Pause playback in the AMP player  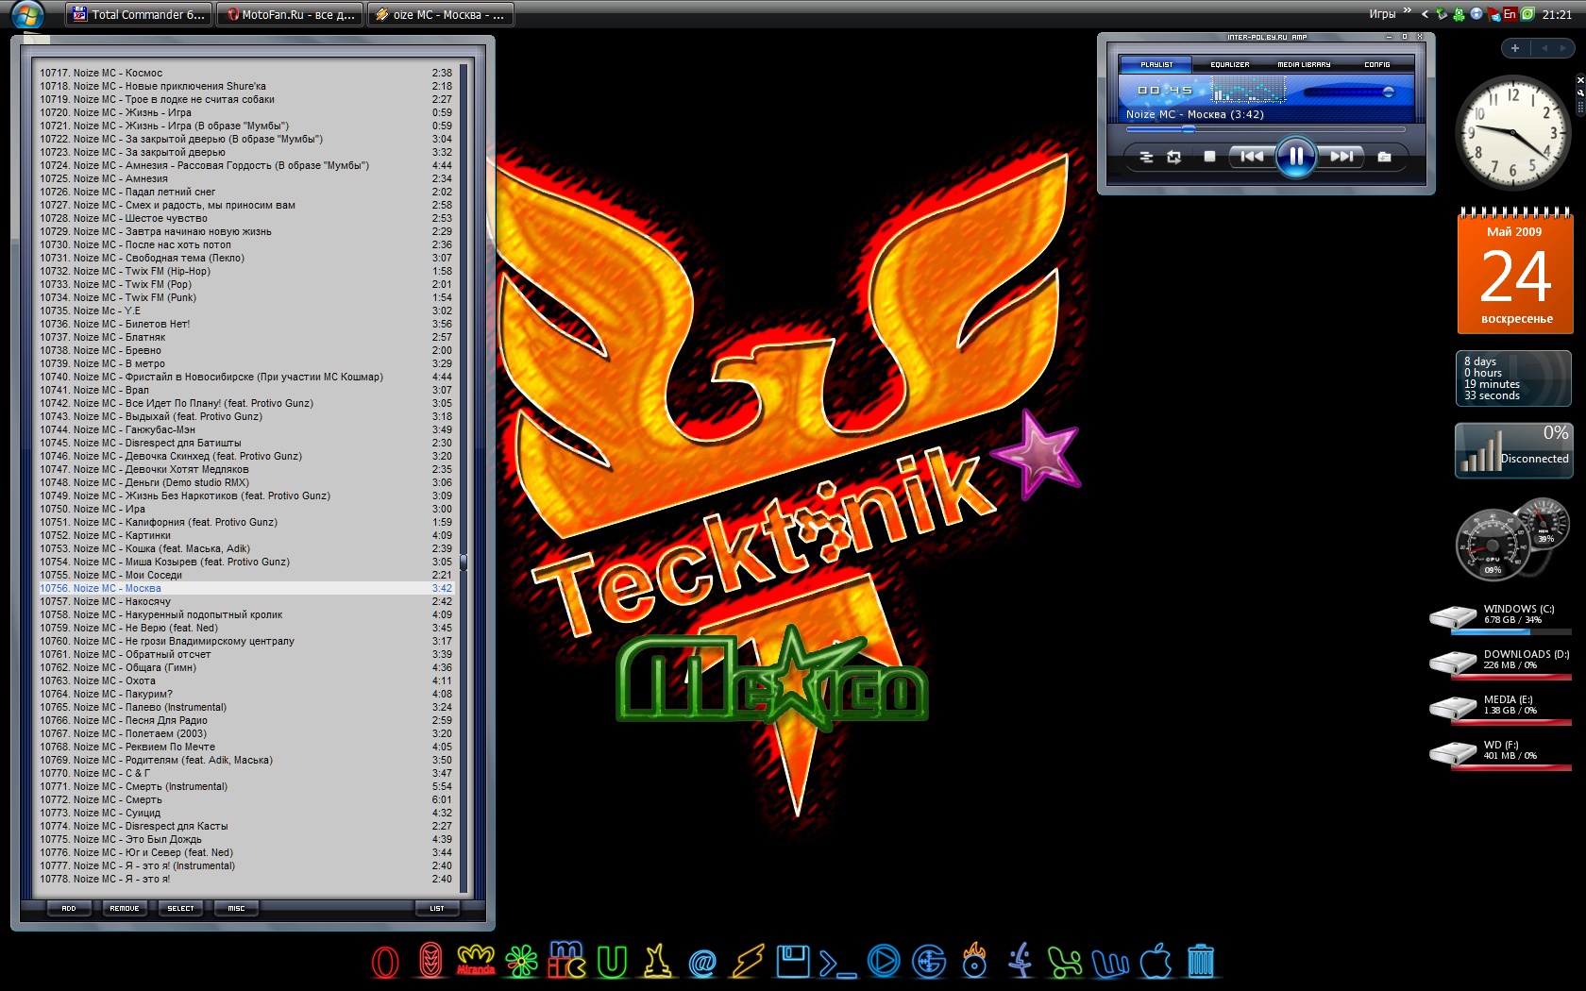pos(1296,157)
